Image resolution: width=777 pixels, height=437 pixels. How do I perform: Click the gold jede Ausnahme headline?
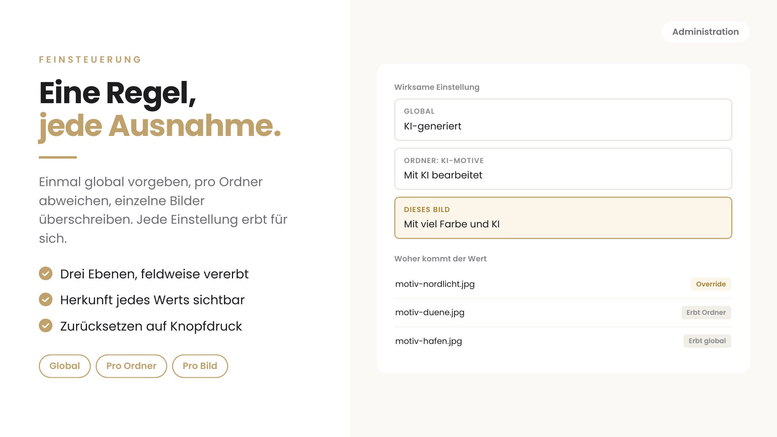[x=160, y=126]
